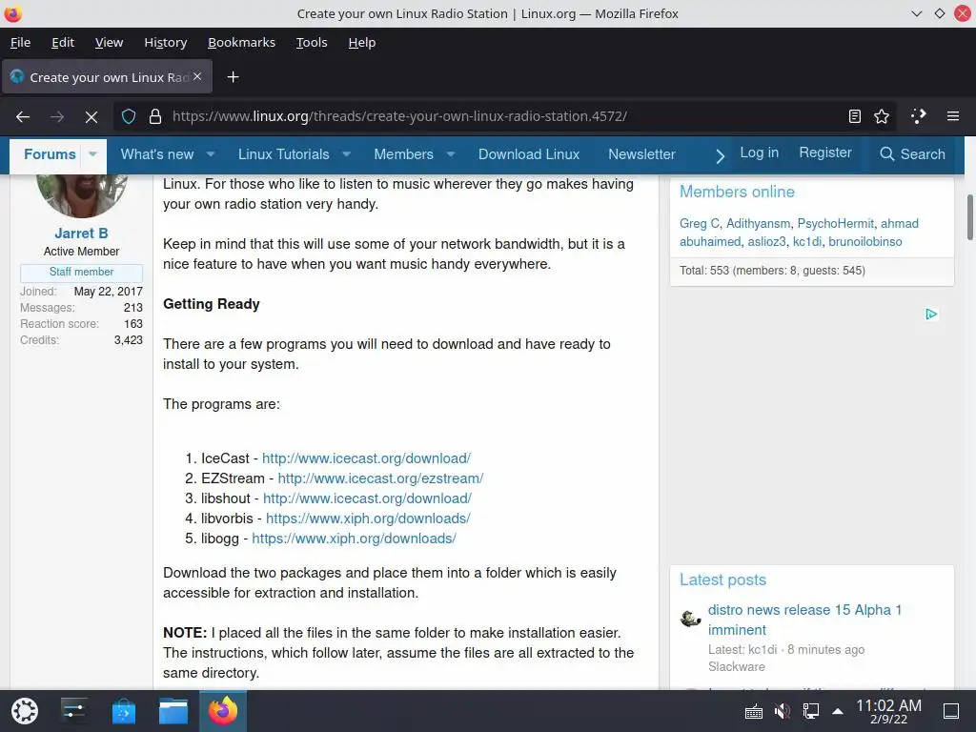Viewport: 976px width, 732px height.
Task: Click distro news post avatar
Action: click(690, 619)
